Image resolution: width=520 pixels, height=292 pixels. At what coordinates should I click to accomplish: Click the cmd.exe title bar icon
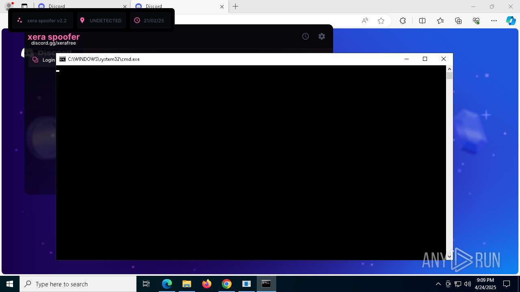[x=63, y=59]
